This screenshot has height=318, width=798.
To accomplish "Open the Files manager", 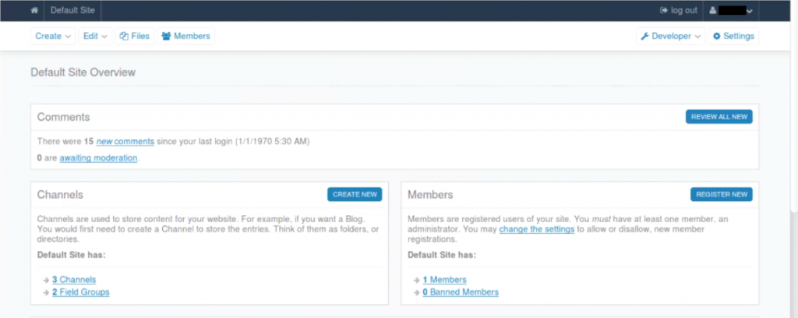I will pos(135,36).
